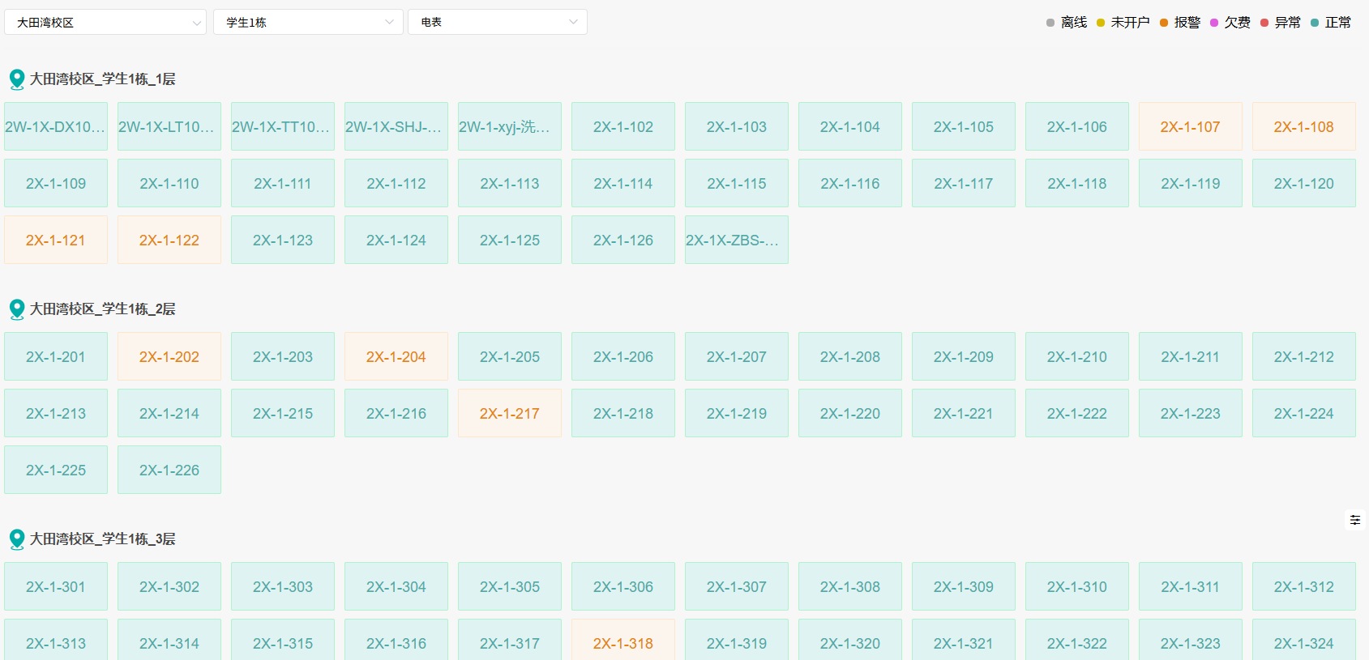
Task: Select room 2X-1-226 tile
Action: coord(169,471)
